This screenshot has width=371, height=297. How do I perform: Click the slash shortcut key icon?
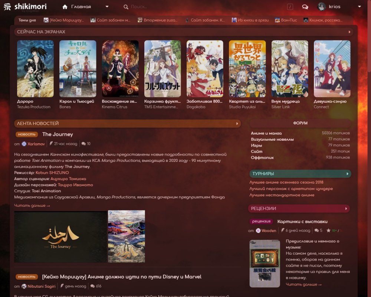click(x=290, y=7)
